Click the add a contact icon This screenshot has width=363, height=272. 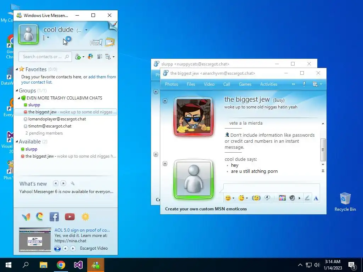click(78, 57)
